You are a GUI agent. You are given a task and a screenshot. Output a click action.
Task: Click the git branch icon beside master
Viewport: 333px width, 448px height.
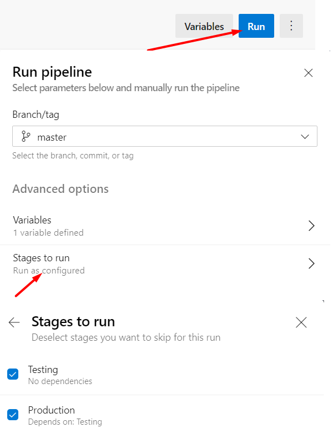(x=25, y=137)
